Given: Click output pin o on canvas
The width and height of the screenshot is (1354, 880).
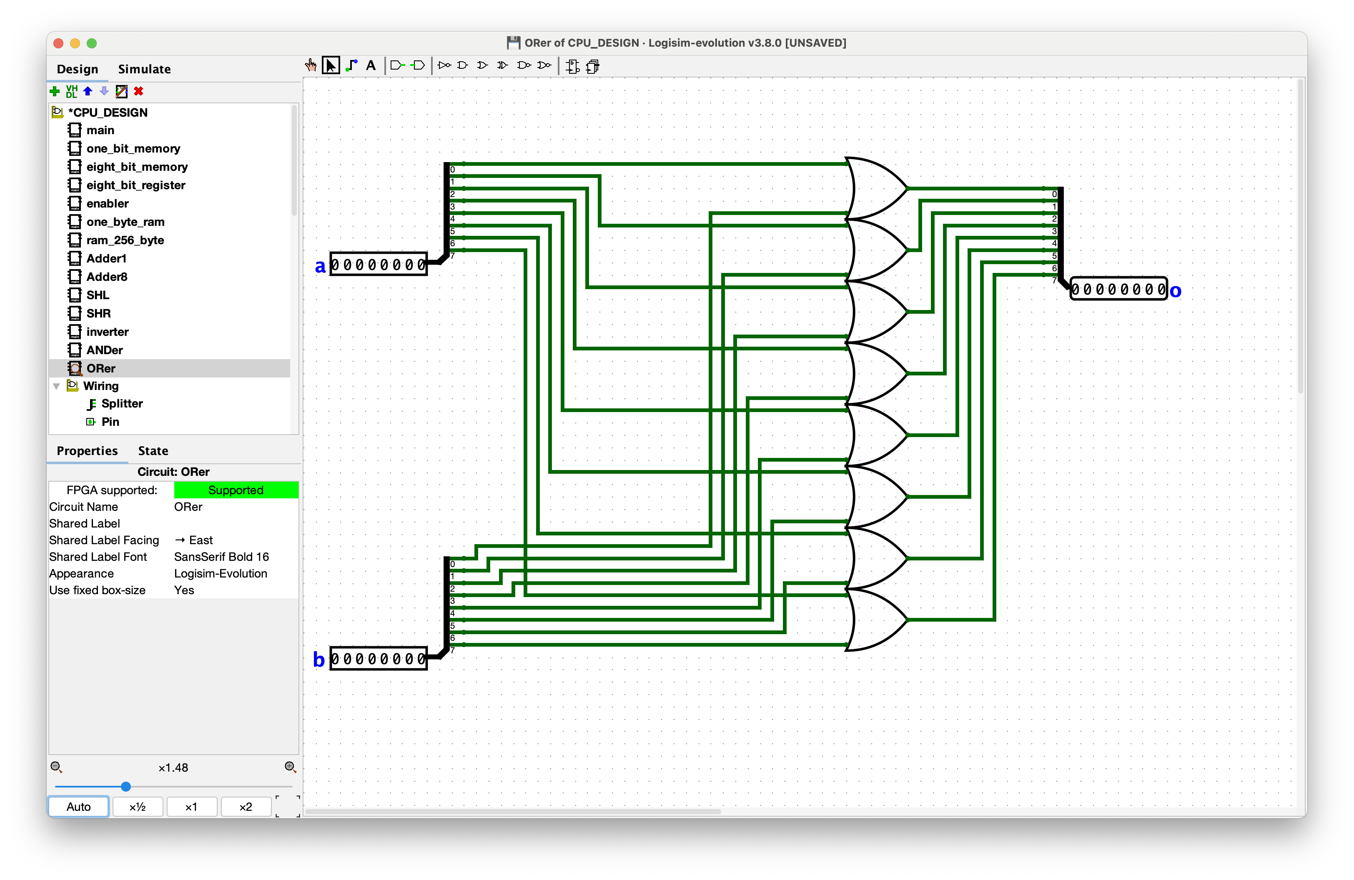Looking at the screenshot, I should (x=1119, y=289).
